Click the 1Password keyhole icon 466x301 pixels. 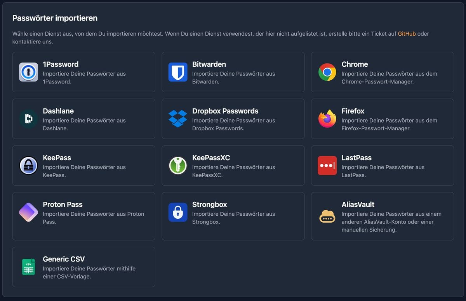click(x=28, y=72)
